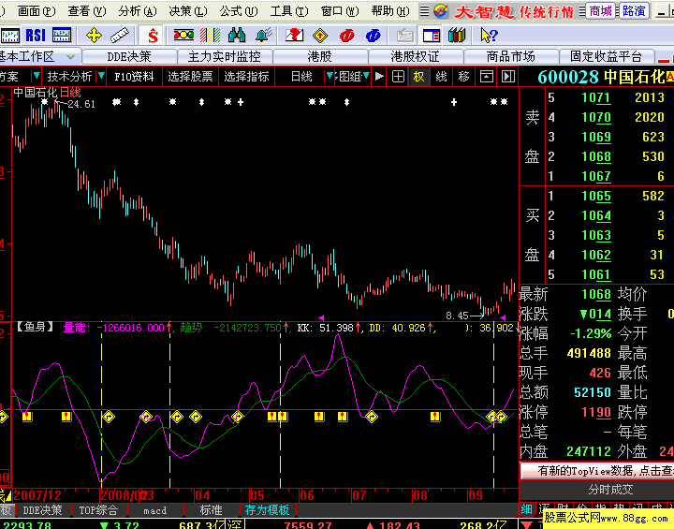Open the dropdown arrow next to 日线
Image resolution: width=674 pixels, height=529 pixels.
(330, 76)
